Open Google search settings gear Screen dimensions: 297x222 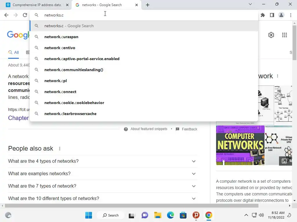(x=271, y=35)
